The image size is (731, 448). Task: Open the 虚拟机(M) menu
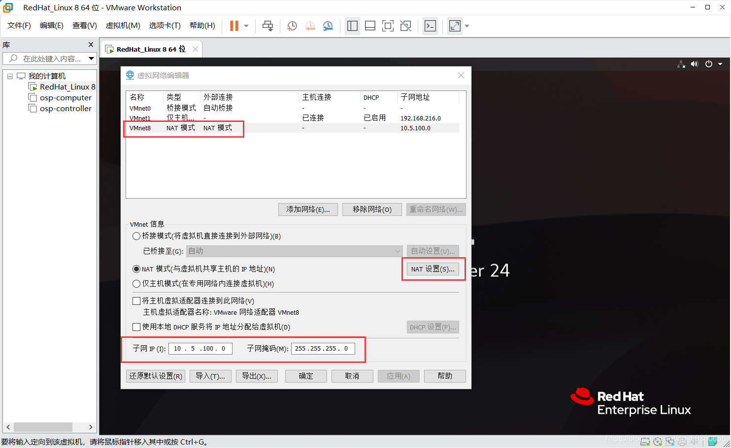123,26
